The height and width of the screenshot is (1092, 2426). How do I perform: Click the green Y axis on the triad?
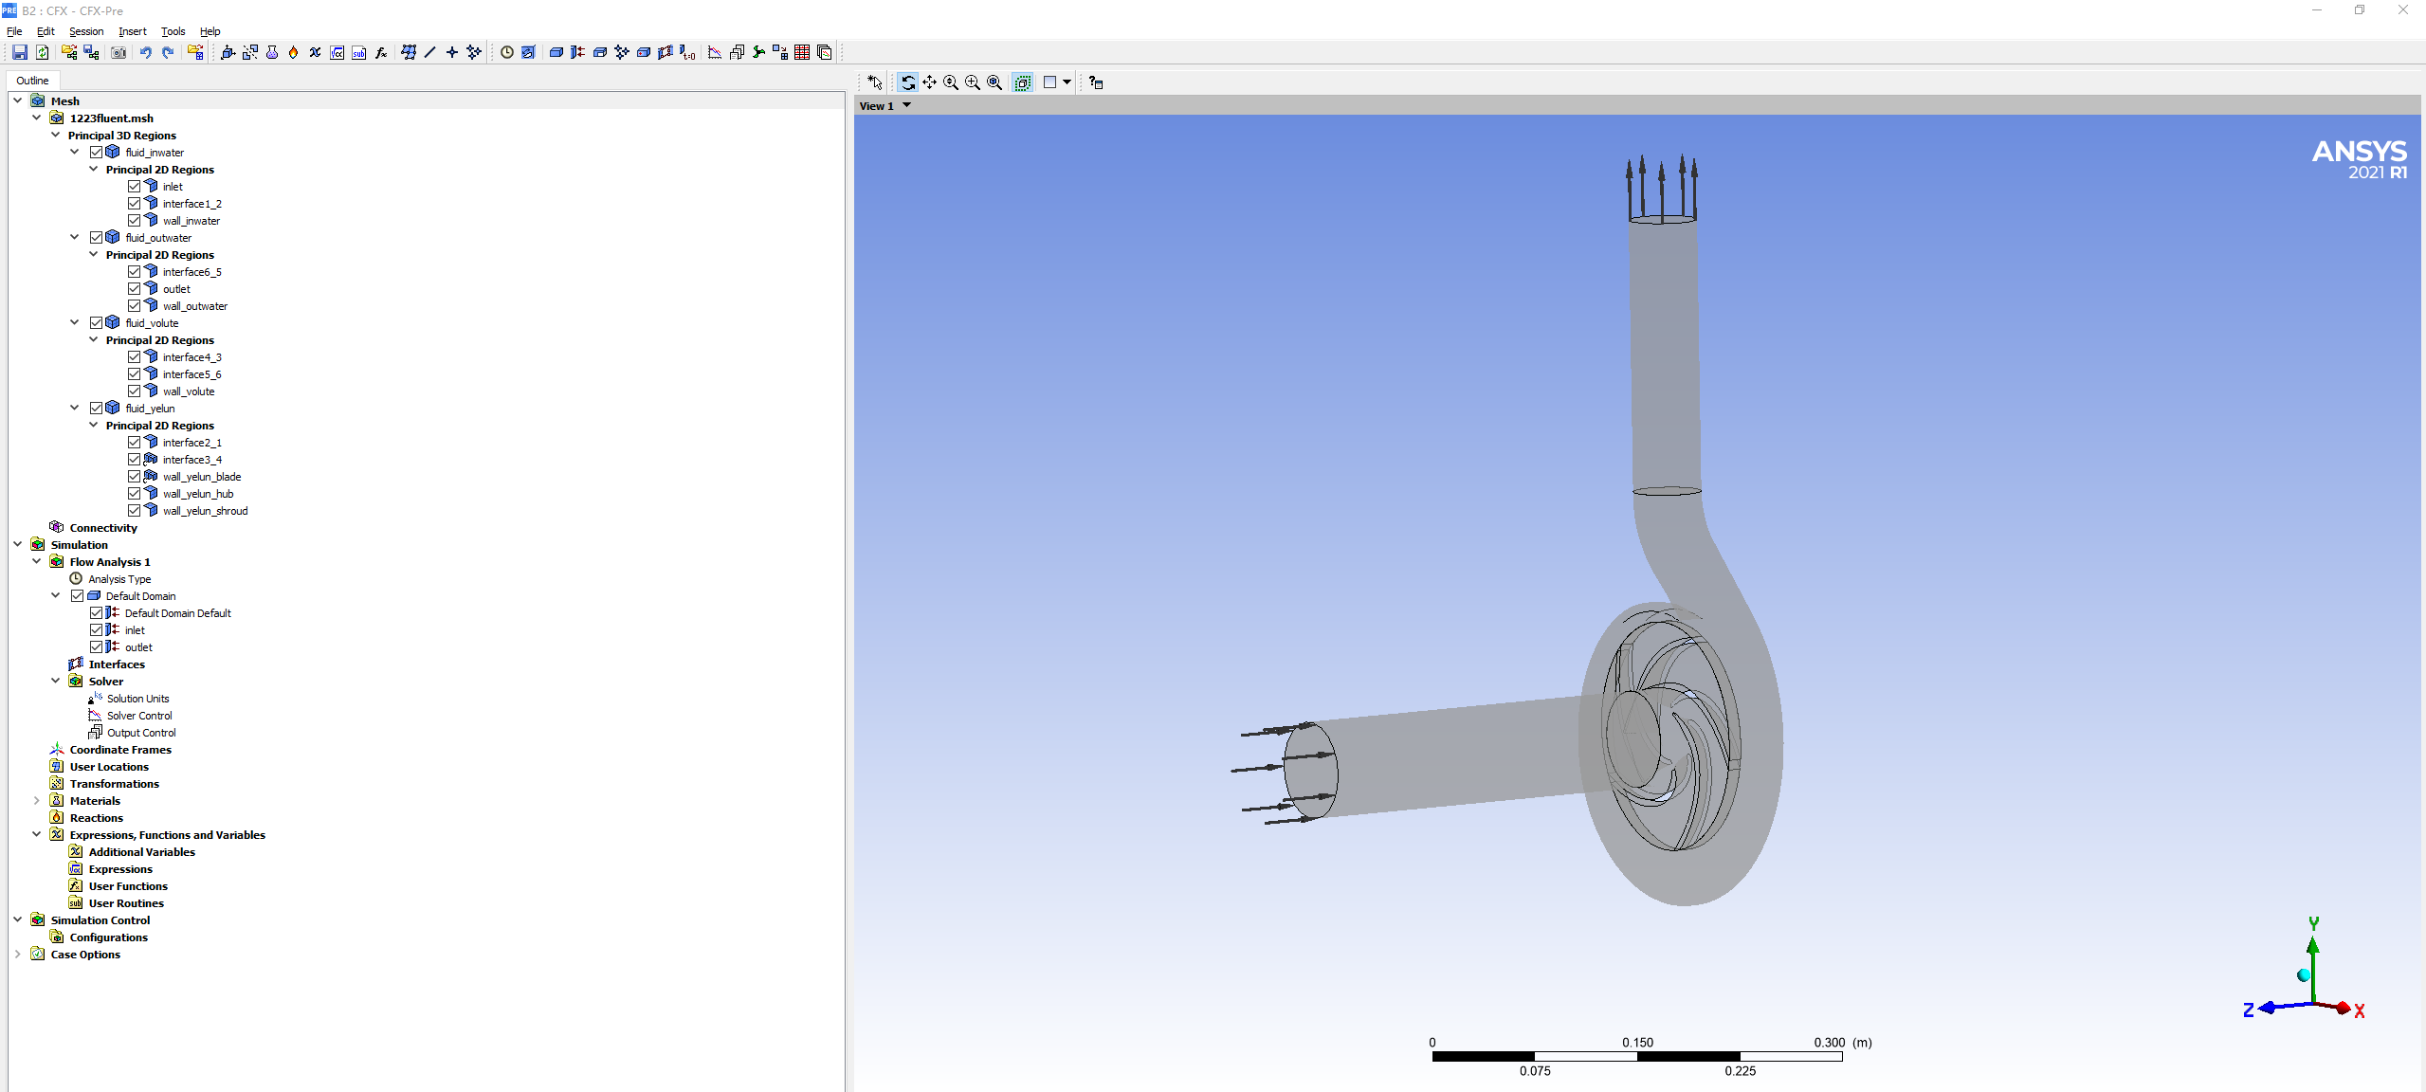(x=2313, y=959)
